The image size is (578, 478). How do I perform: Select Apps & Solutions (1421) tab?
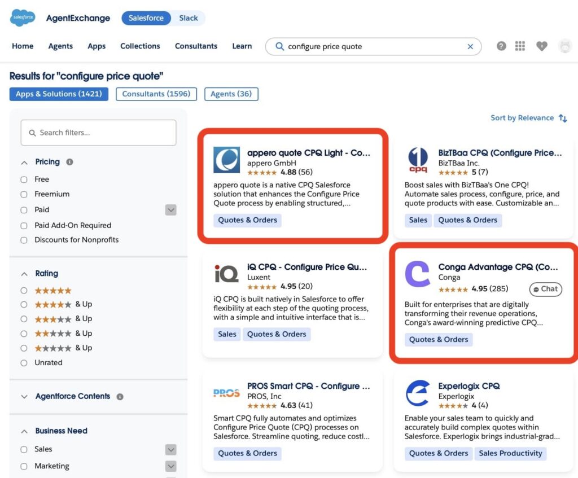(x=59, y=94)
